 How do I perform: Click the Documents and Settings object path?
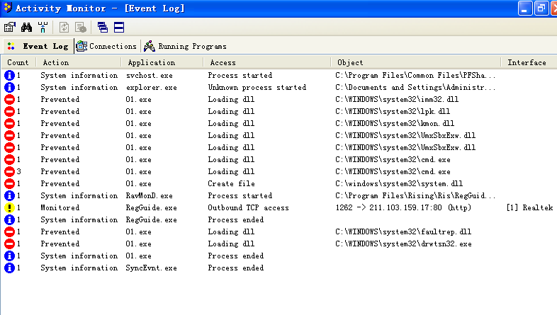point(415,87)
